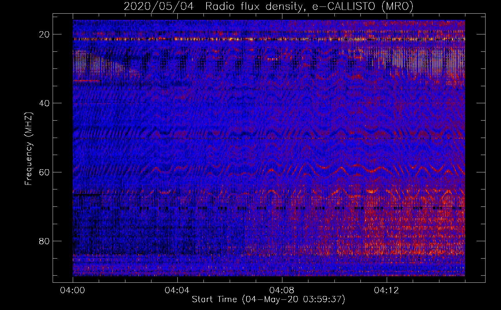
Task: Click the 04:04 time tick label
Action: pyautogui.click(x=177, y=290)
